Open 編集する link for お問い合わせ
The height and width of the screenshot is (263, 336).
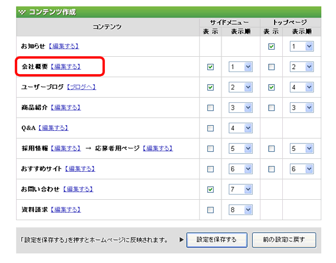click(x=78, y=189)
